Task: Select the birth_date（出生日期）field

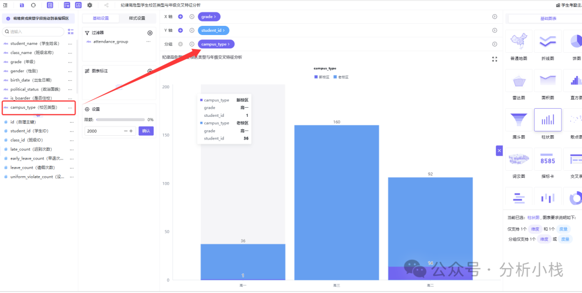Action: 31,80
